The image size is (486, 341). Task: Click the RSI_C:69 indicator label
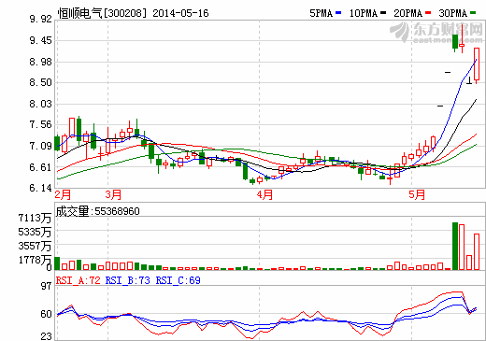click(x=179, y=280)
